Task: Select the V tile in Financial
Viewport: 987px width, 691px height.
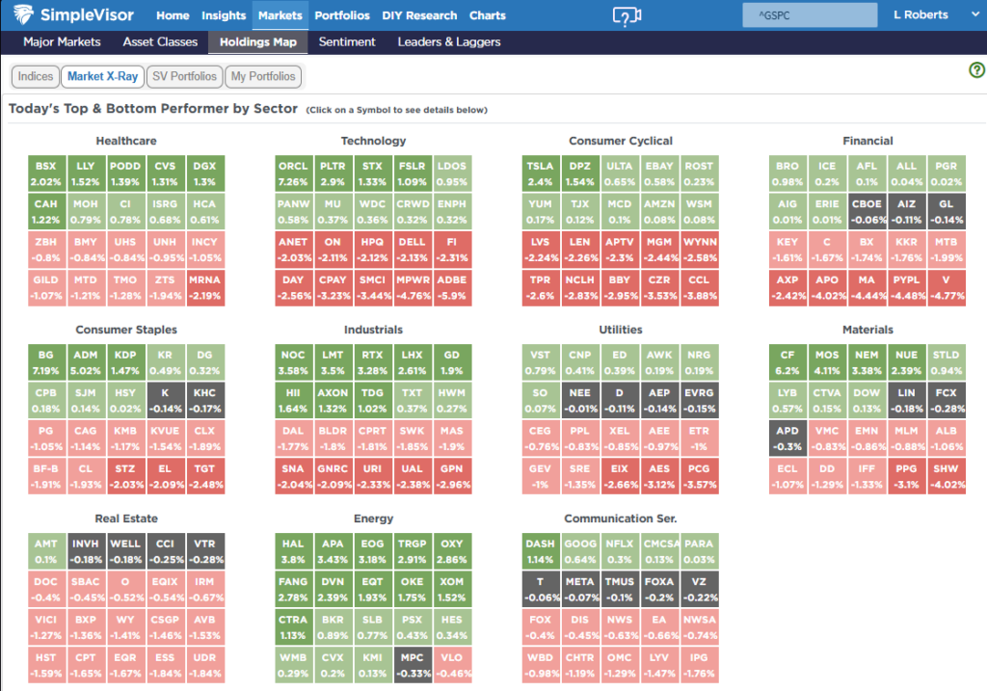Action: [x=947, y=287]
